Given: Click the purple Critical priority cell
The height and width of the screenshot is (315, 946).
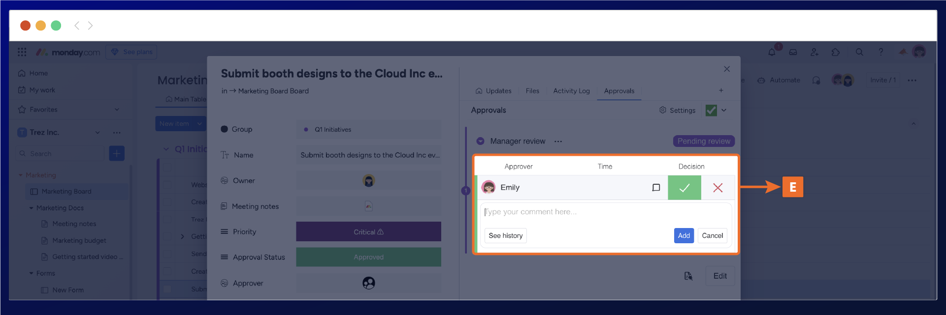Looking at the screenshot, I should (368, 232).
